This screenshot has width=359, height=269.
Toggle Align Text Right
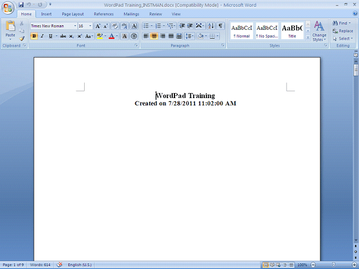click(163, 36)
